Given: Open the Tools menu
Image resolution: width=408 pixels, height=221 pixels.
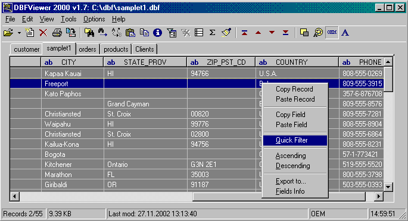Looking at the screenshot, I should (68, 19).
